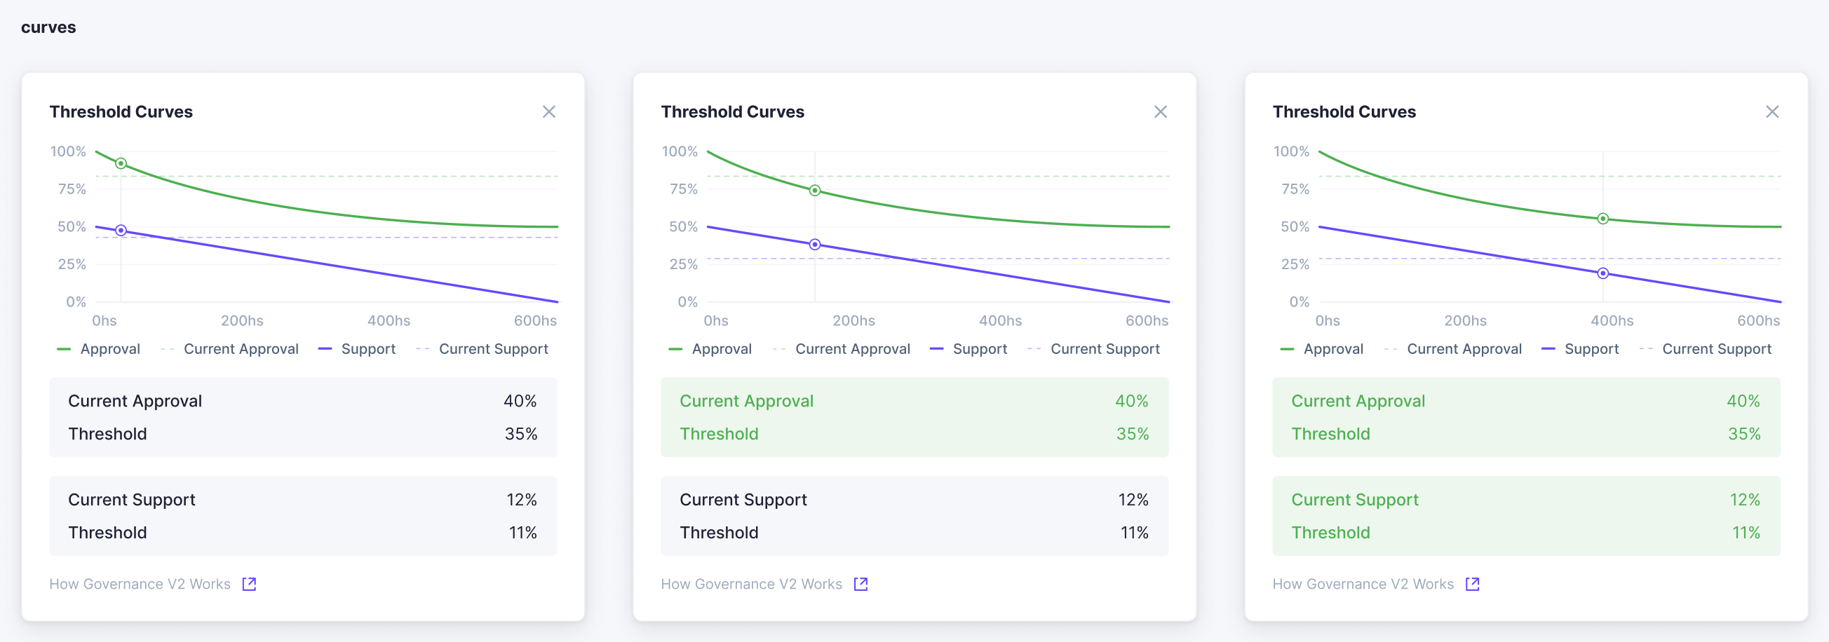Click the external link icon on the middle card's governance link
This screenshot has height=642, width=1829.
pos(861,583)
